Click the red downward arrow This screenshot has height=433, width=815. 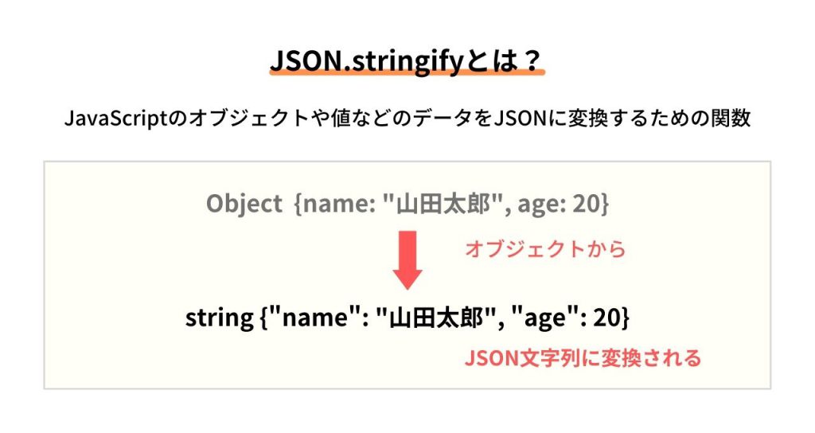click(x=407, y=260)
